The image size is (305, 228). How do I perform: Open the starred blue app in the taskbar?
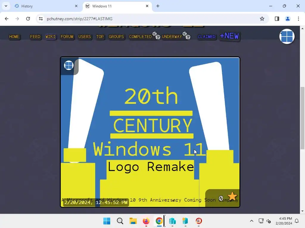[x=185, y=221]
